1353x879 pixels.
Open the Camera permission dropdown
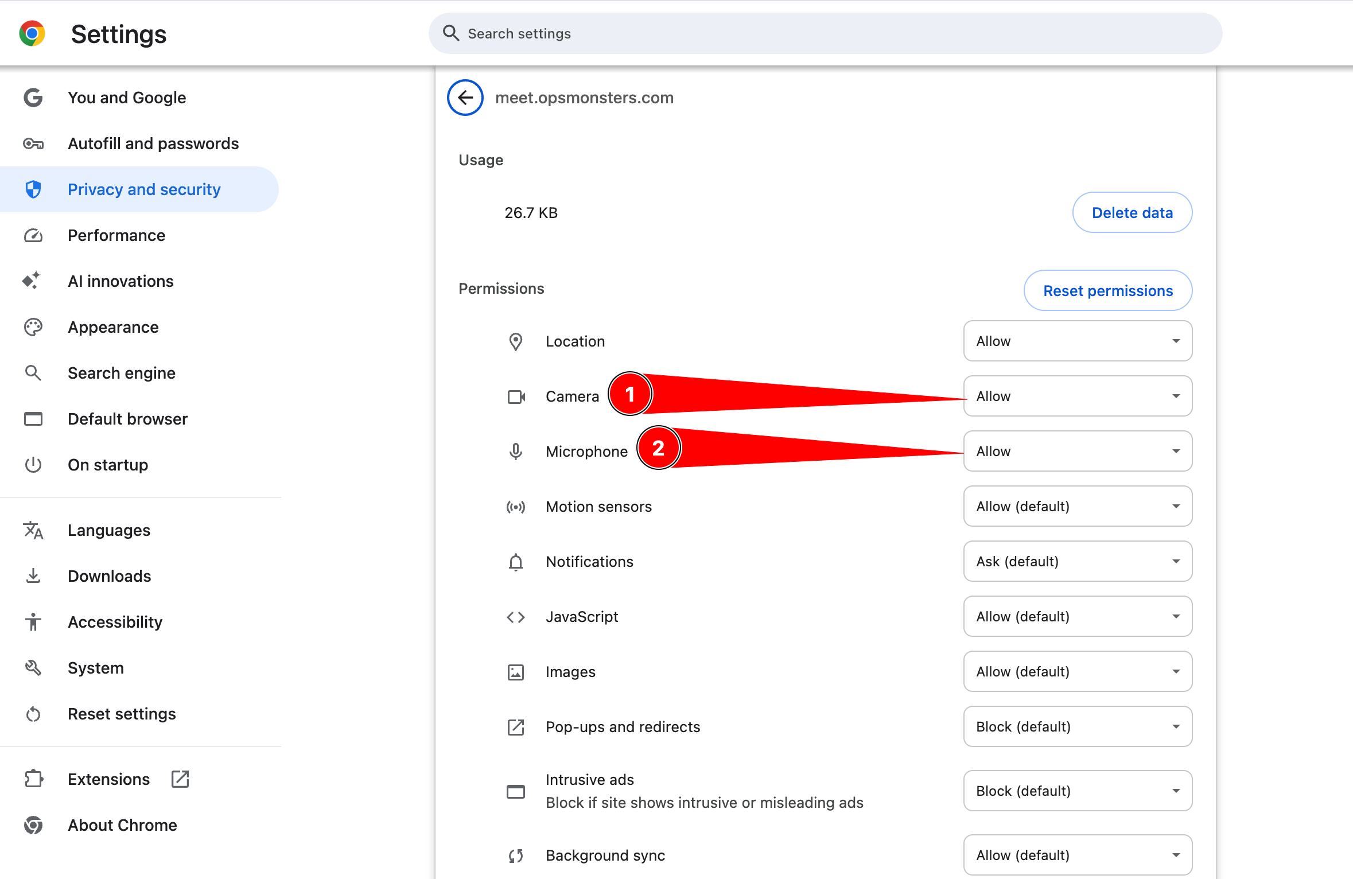pyautogui.click(x=1077, y=396)
